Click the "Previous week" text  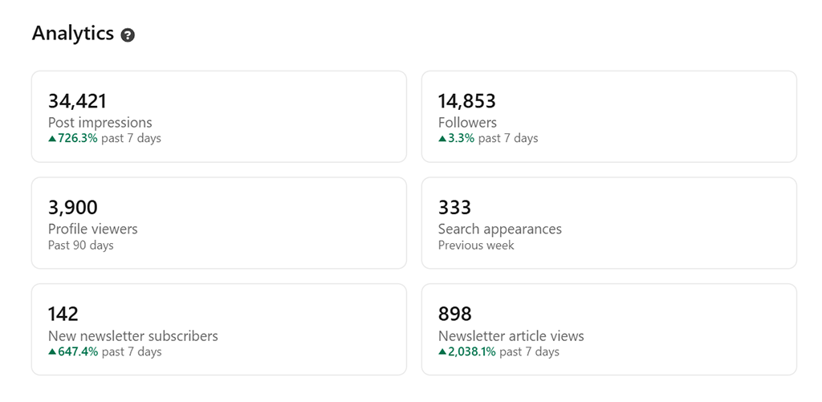(x=476, y=246)
